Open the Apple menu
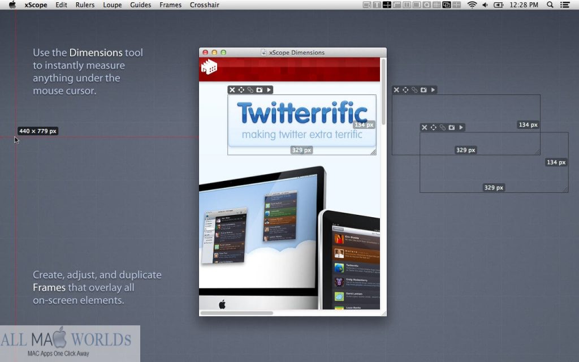The width and height of the screenshot is (579, 362). (12, 5)
